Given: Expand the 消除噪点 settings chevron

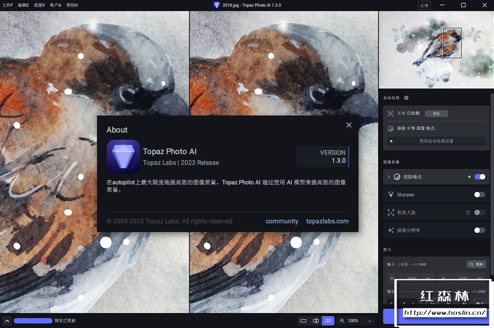Looking at the screenshot, I should point(389,177).
